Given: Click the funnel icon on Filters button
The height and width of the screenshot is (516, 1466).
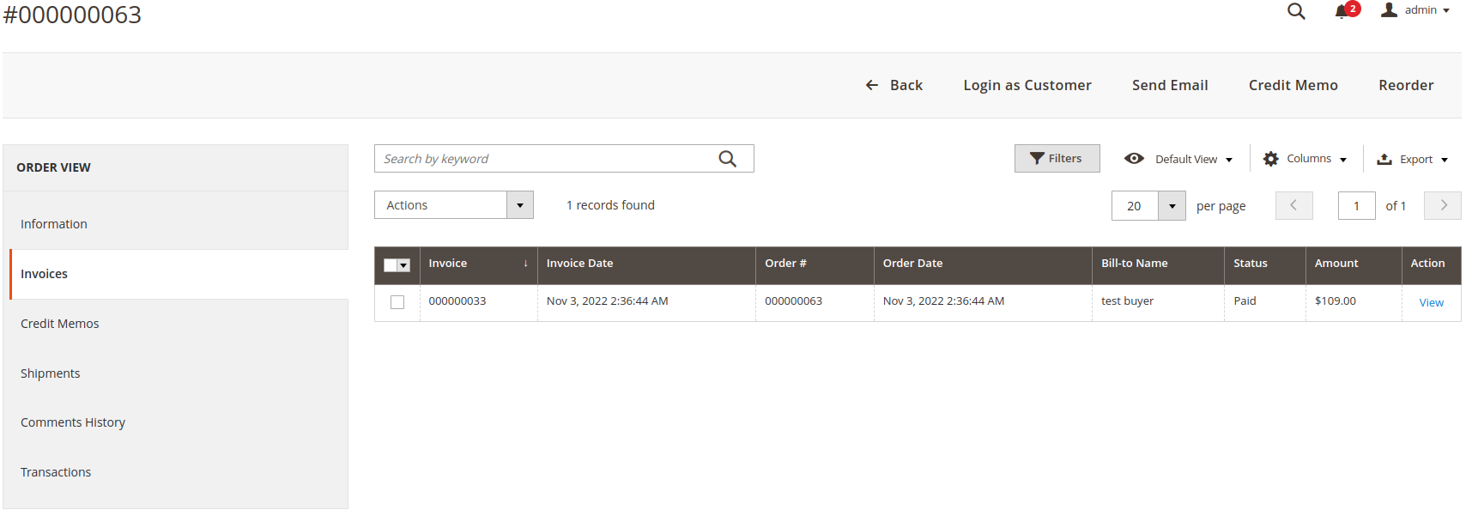Looking at the screenshot, I should 1037,158.
